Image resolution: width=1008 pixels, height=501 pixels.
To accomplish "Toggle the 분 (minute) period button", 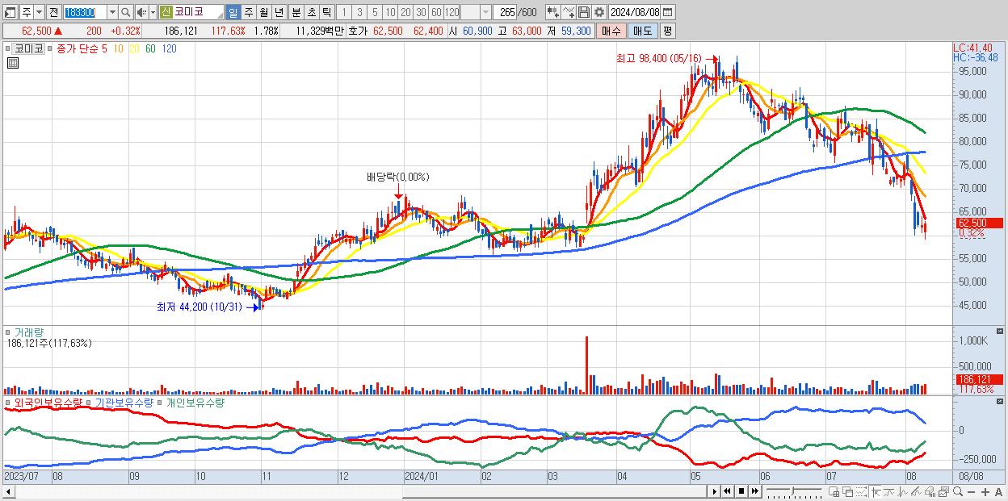I will coord(296,12).
